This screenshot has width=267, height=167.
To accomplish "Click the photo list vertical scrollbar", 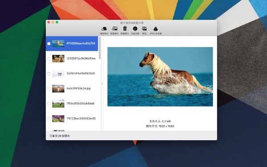I will click(x=100, y=48).
